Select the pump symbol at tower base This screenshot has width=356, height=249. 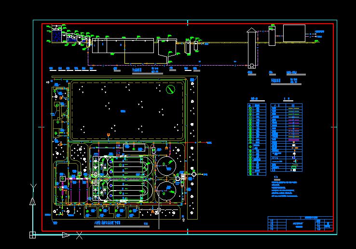click(251, 66)
